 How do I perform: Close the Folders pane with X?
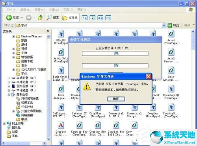tap(48, 31)
